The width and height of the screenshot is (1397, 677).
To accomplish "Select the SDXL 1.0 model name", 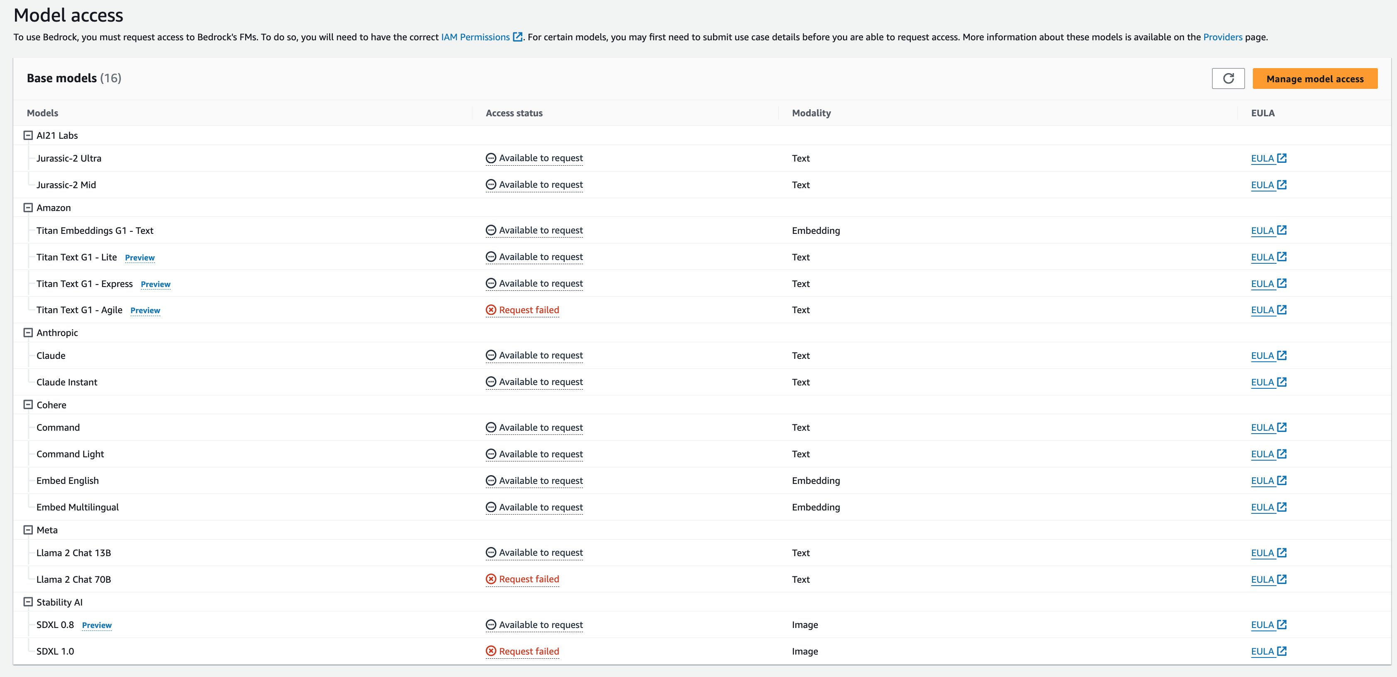I will pyautogui.click(x=55, y=652).
